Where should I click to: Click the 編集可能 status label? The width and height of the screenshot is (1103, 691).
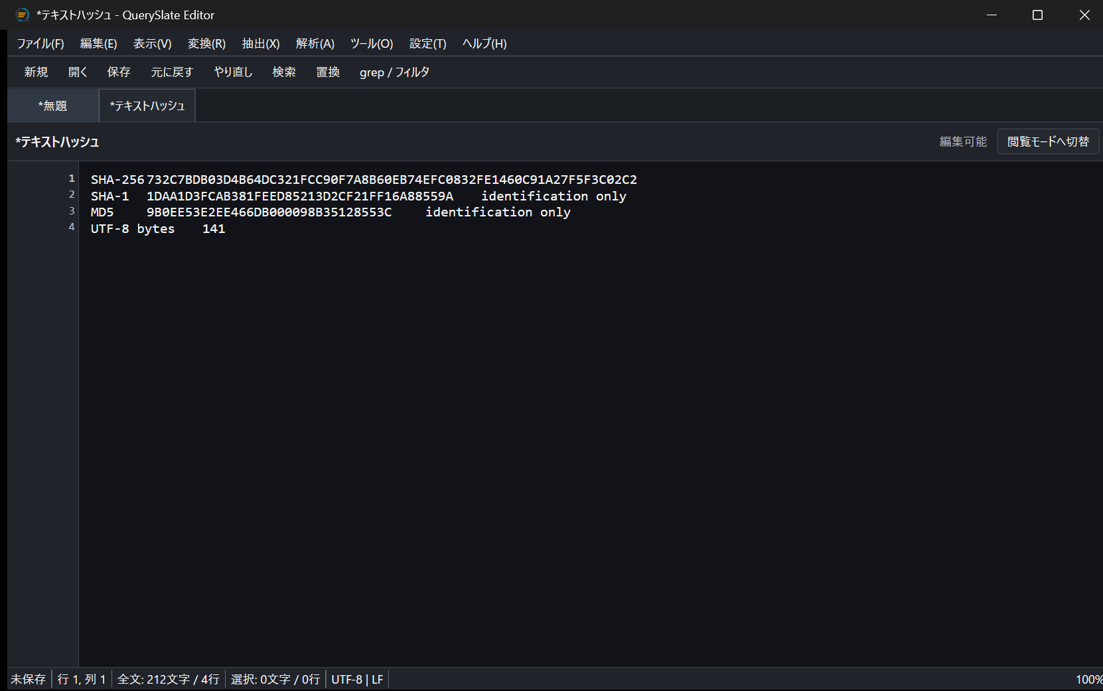click(963, 141)
